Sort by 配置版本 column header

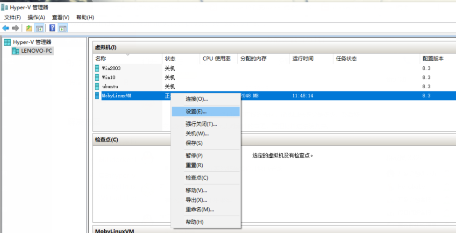coord(438,59)
